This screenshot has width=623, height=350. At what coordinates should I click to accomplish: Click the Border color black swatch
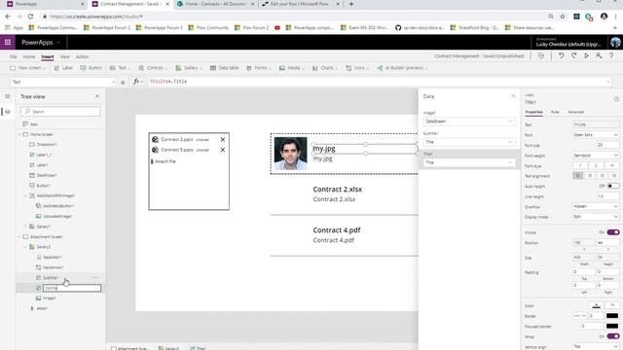(612, 316)
